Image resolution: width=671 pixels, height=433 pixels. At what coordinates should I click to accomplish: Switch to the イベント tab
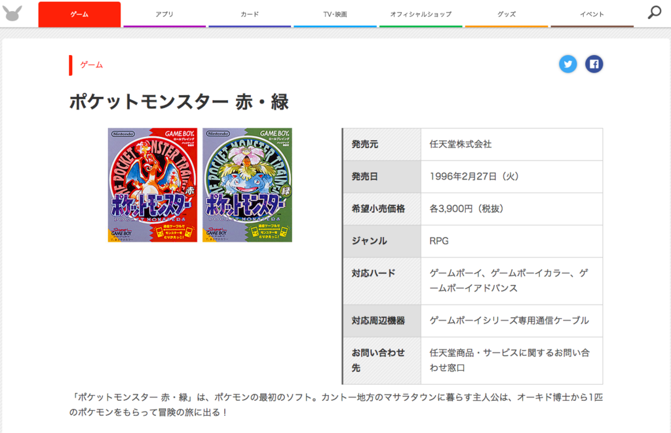[x=592, y=14]
